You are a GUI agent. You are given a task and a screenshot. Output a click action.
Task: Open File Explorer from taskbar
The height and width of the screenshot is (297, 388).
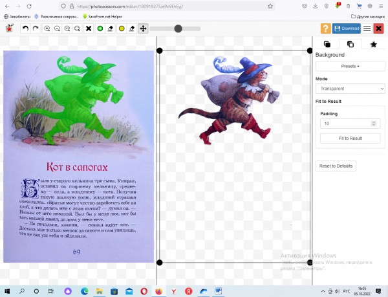pyautogui.click(x=99, y=291)
